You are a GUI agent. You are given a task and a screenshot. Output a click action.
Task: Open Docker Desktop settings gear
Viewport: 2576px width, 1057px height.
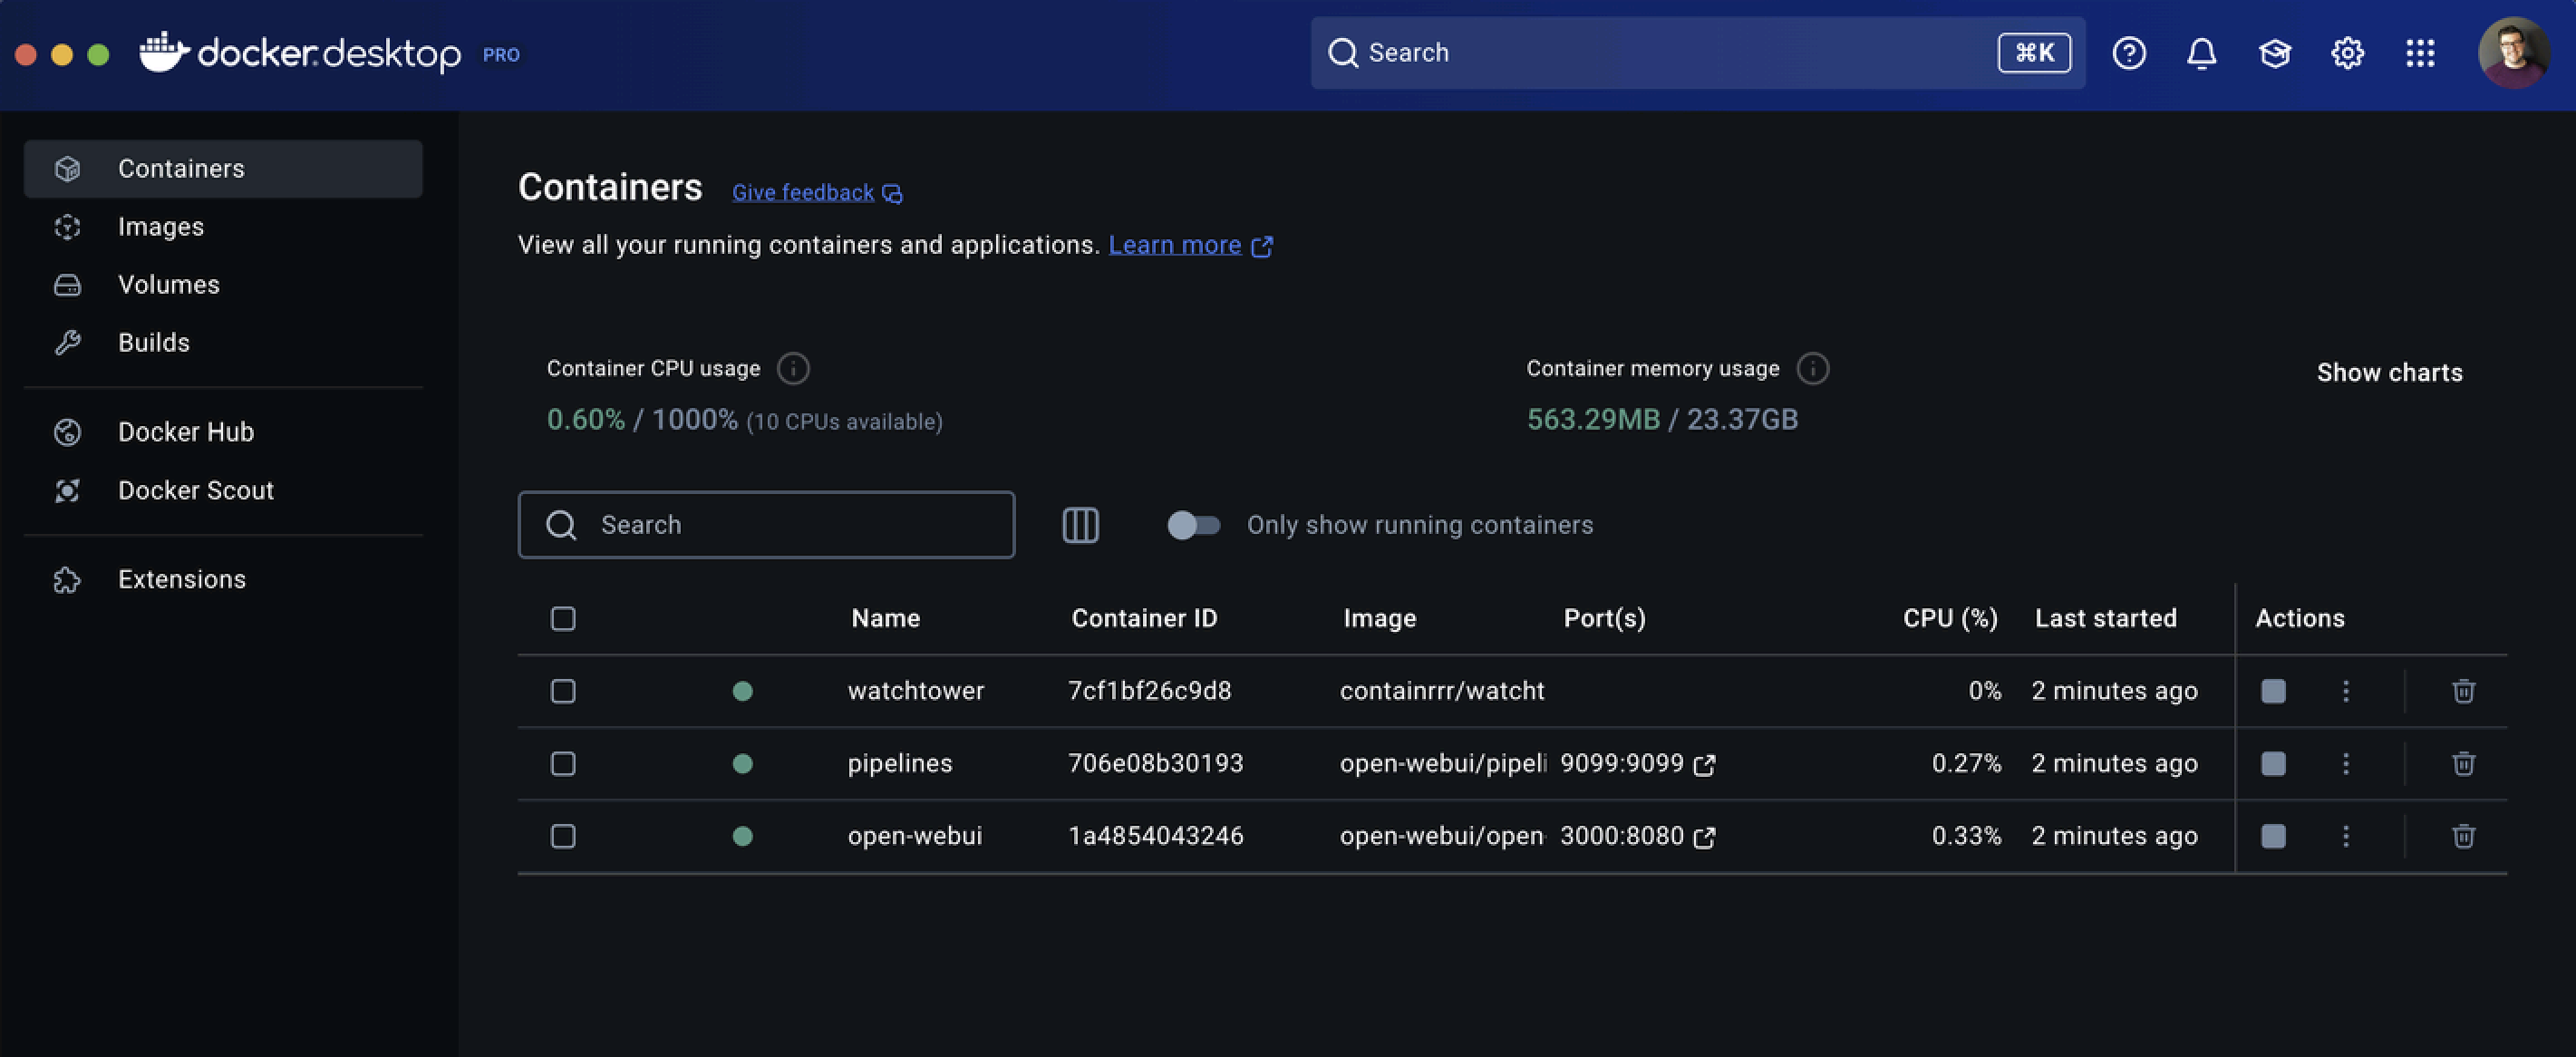pyautogui.click(x=2347, y=53)
